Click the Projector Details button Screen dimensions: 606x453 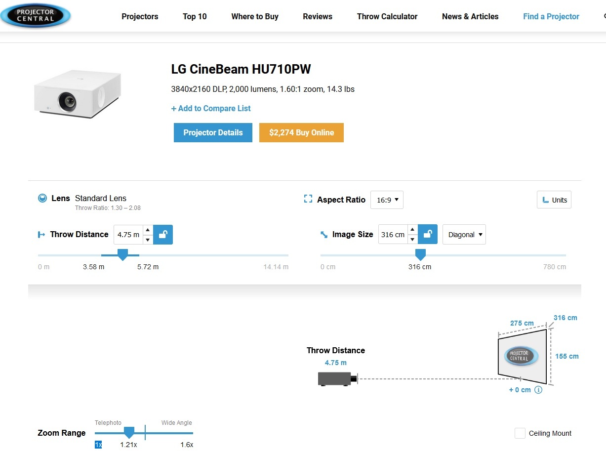tap(213, 132)
